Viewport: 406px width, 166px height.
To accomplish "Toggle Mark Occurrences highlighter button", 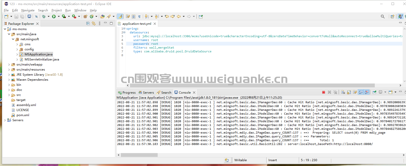I will coord(120,16).
